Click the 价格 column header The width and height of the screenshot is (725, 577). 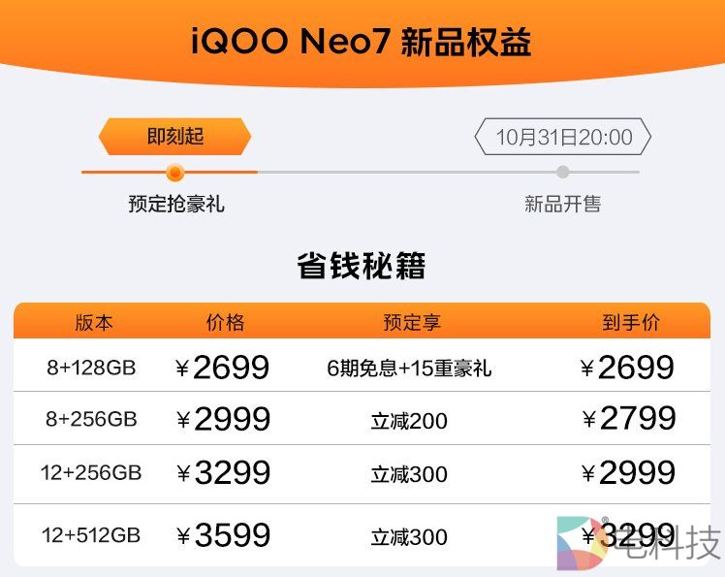pyautogui.click(x=226, y=323)
